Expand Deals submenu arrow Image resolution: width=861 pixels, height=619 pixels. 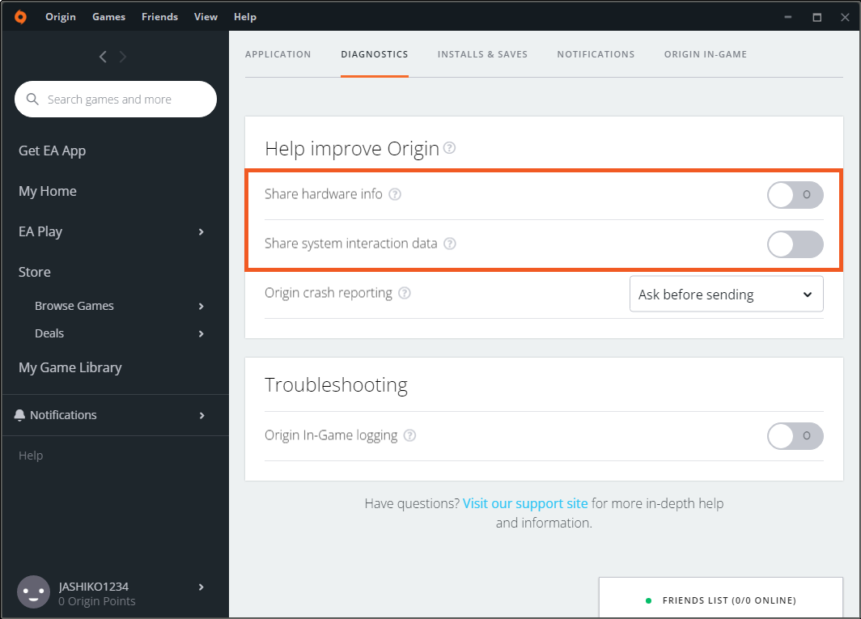point(201,333)
